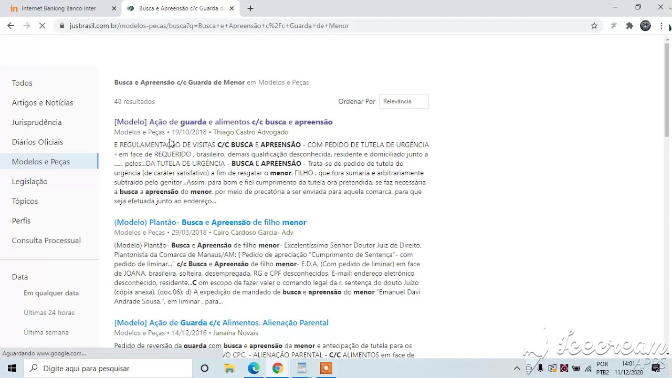The width and height of the screenshot is (672, 378).
Task: Stop loading the page button
Action: tap(43, 25)
